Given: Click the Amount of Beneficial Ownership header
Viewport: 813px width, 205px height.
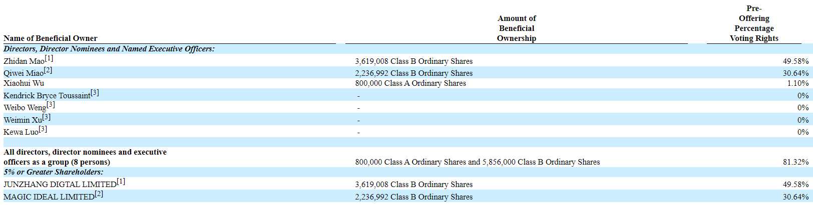Looking at the screenshot, I should [516, 28].
